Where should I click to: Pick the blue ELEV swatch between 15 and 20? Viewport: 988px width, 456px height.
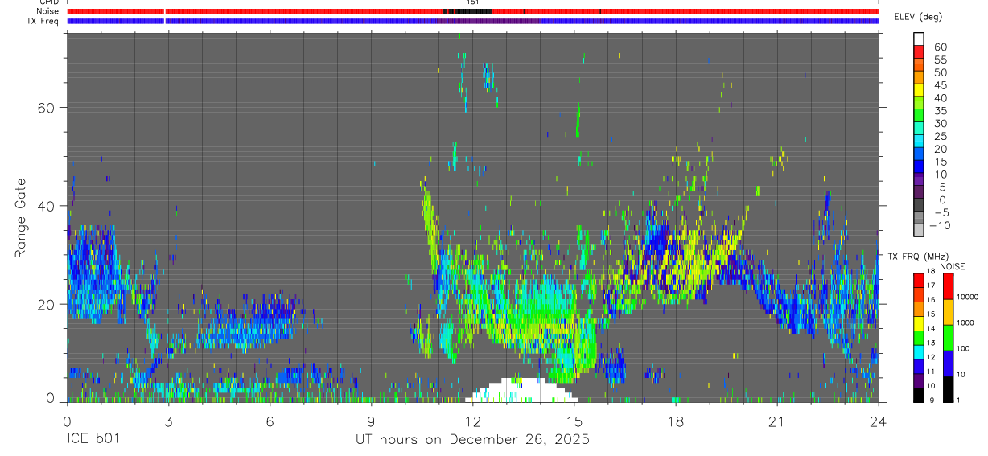pos(919,154)
